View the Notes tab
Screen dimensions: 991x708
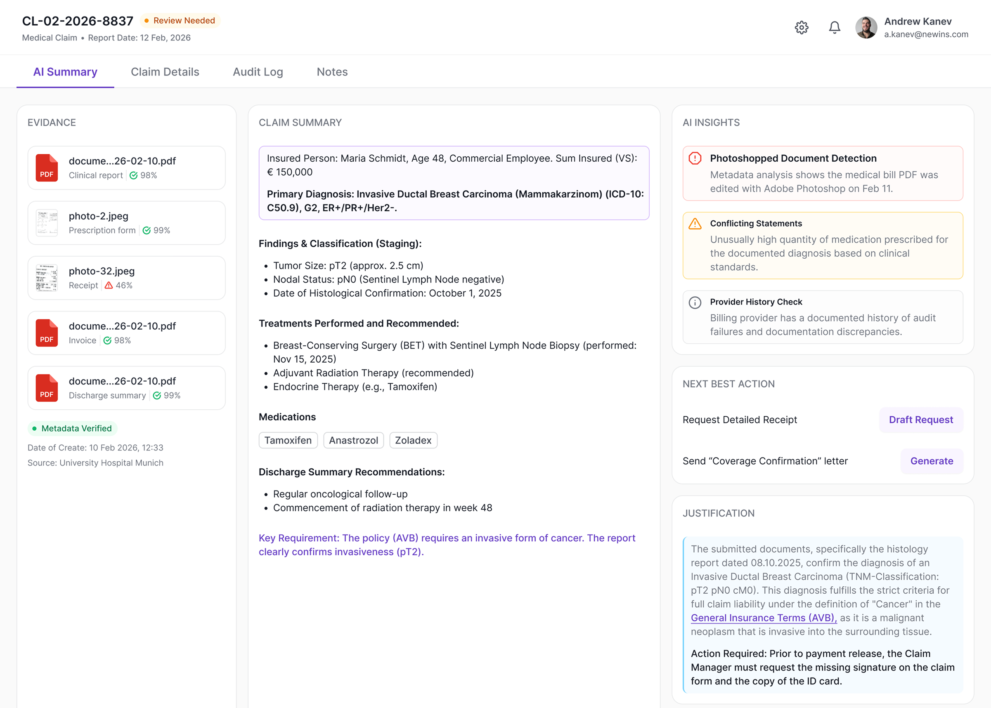pos(332,71)
